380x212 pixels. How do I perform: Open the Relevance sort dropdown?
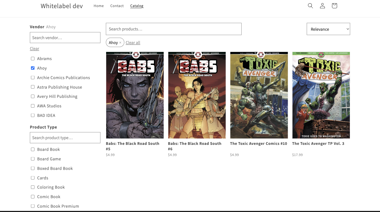(328, 29)
